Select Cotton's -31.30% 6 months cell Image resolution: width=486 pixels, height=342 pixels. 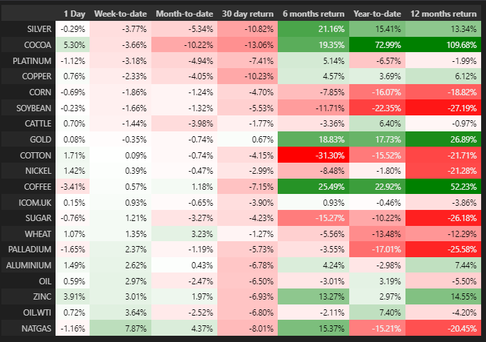(x=312, y=153)
